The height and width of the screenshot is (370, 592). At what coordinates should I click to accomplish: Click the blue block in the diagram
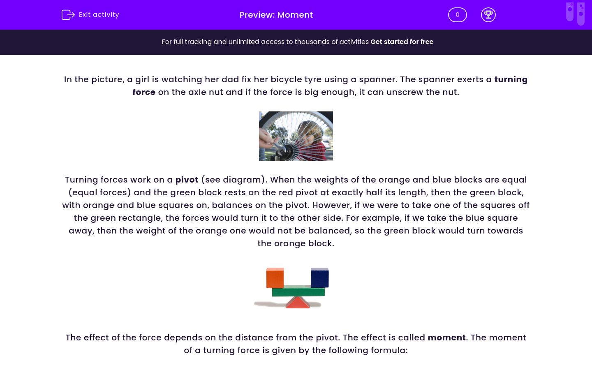click(319, 278)
